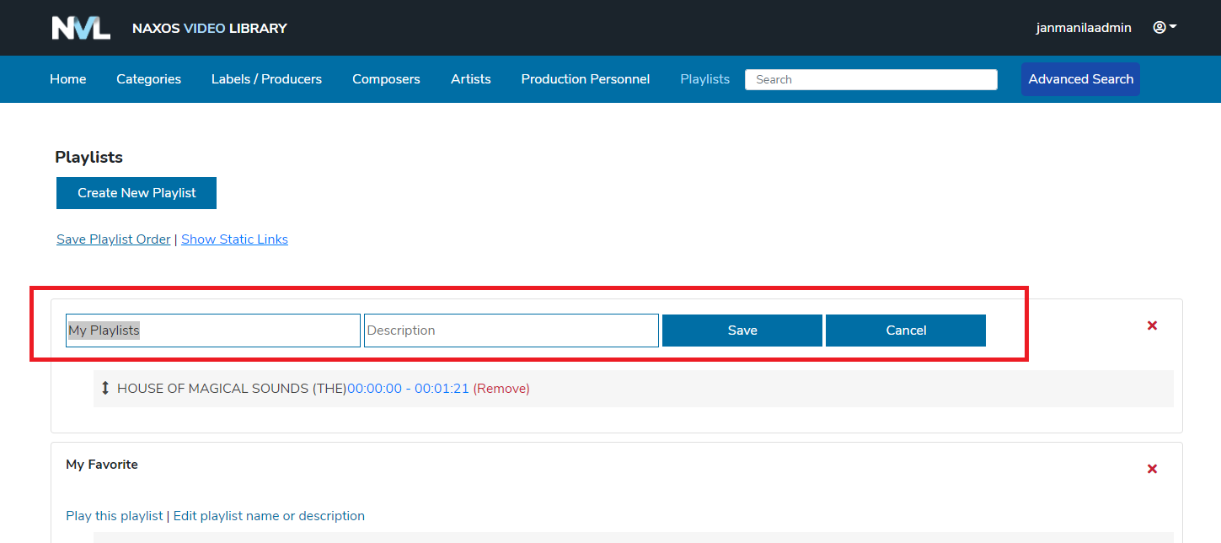Navigate to Composers section
The height and width of the screenshot is (543, 1221).
coord(386,79)
